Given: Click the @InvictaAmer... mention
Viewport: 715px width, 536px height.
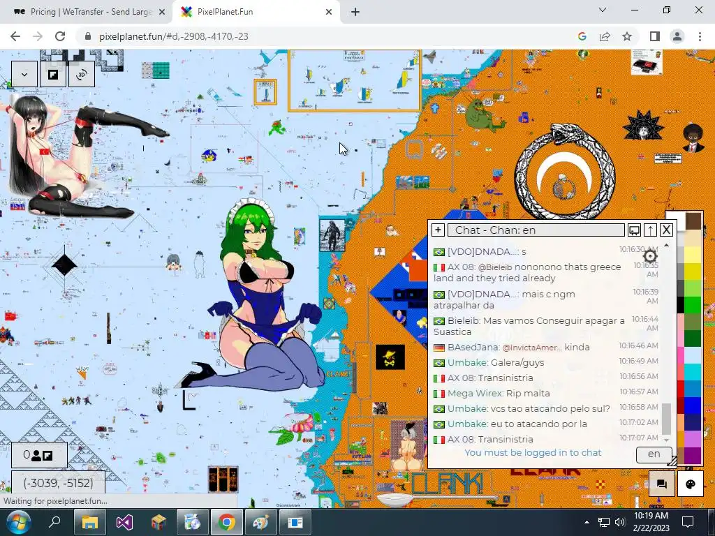Looking at the screenshot, I should (531, 348).
